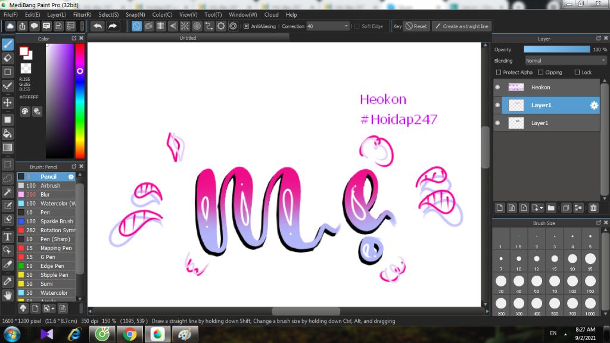Enable curve snap icon
Image resolution: width=610 pixels, height=343 pixels.
point(209,26)
